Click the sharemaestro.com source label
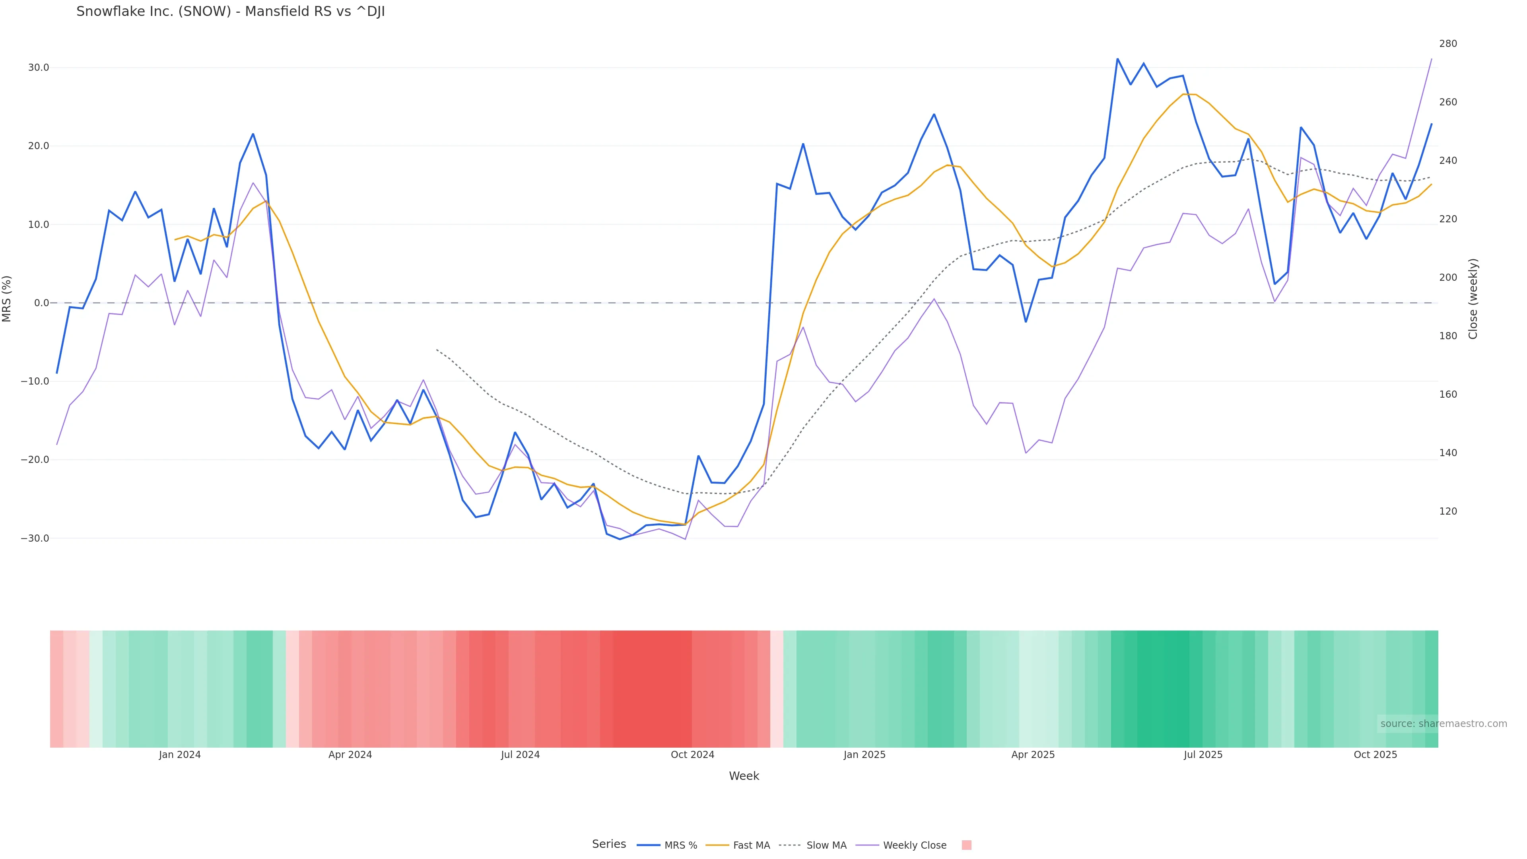 (x=1443, y=724)
